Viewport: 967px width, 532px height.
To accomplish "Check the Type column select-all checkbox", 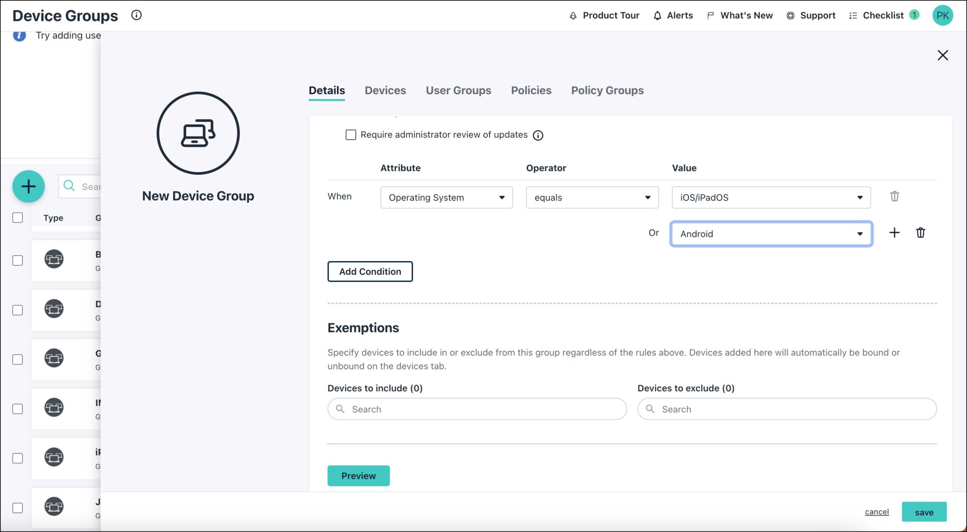I will point(17,218).
